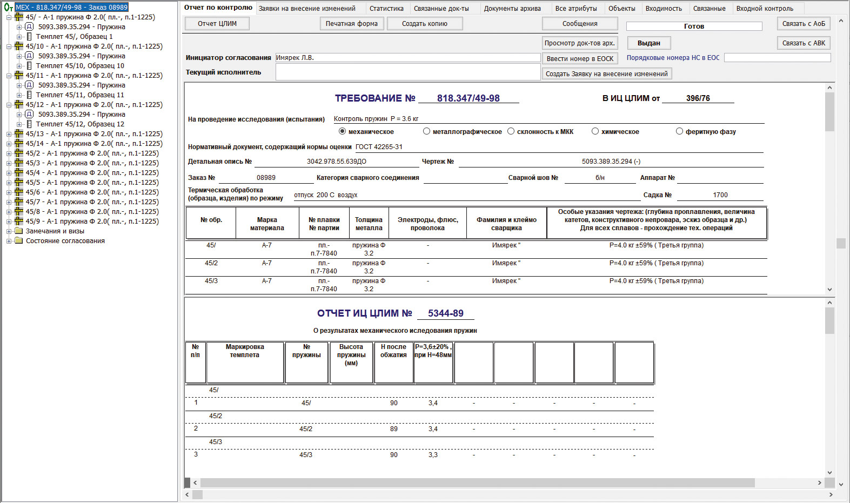The image size is (850, 503).
Task: Select the химическое radio option
Action: tap(595, 131)
